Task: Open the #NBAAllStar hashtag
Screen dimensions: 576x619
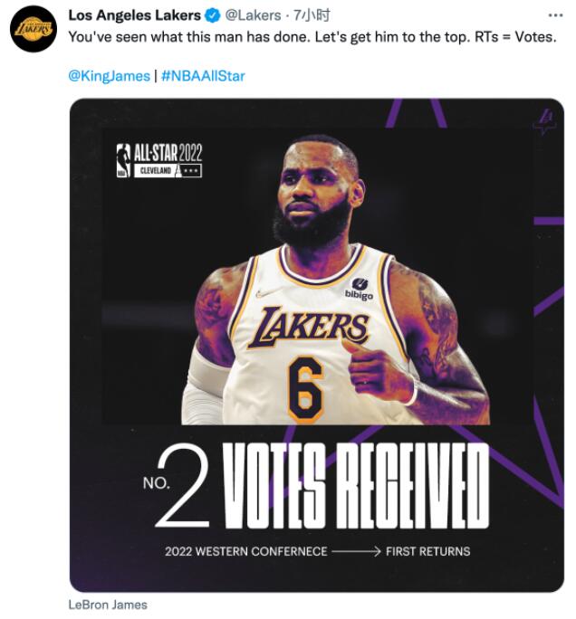Action: [x=203, y=76]
